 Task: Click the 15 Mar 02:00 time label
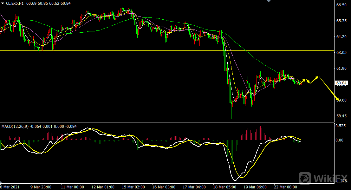(134, 187)
